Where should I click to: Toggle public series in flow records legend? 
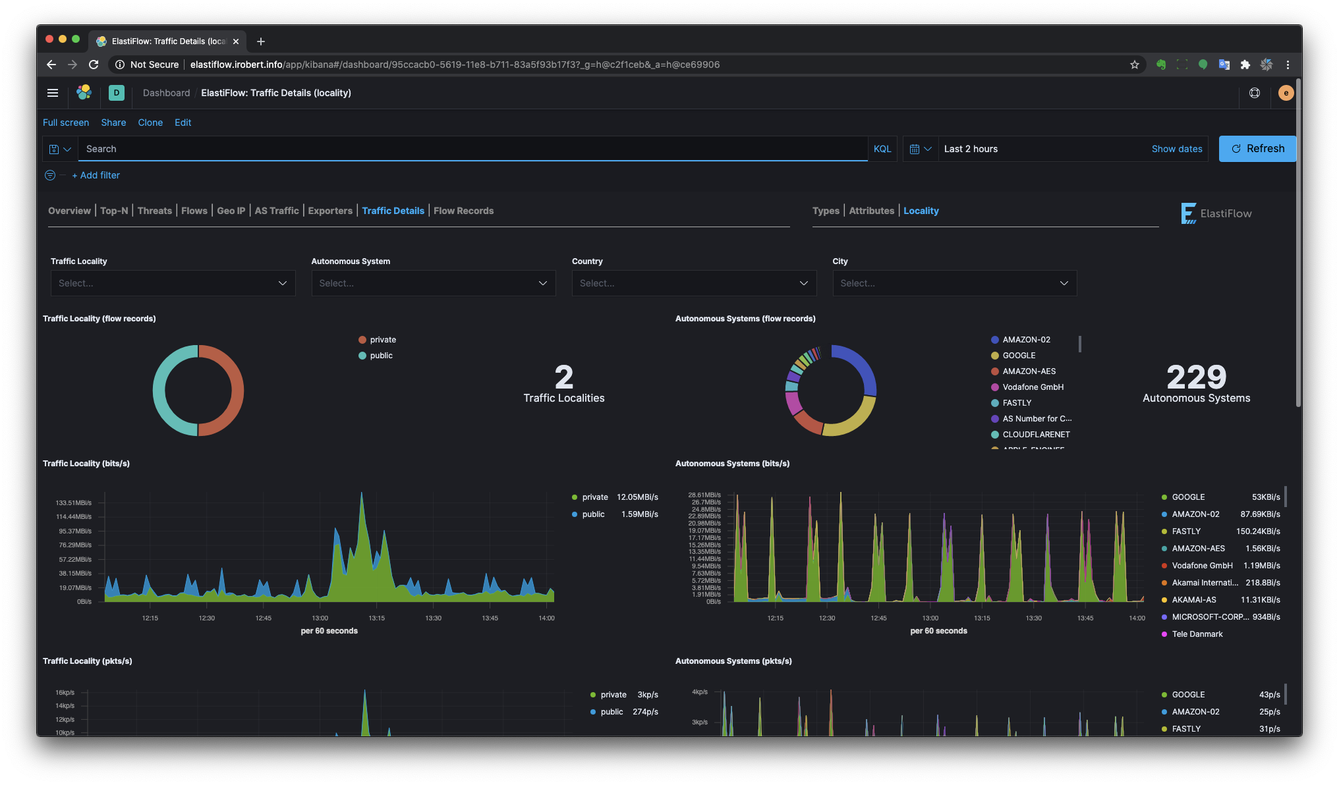coord(376,356)
